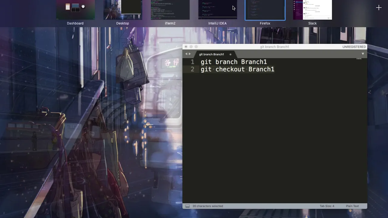Switch to the Slack space thumbnail
Image resolution: width=388 pixels, height=218 pixels.
[313, 10]
